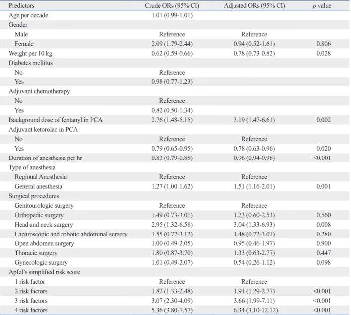
Task: Select p value '0.098'
Action: [323, 262]
